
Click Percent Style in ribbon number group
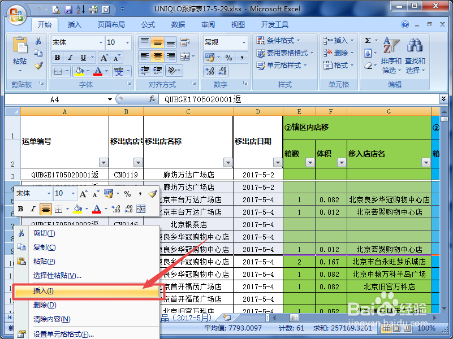228,58
